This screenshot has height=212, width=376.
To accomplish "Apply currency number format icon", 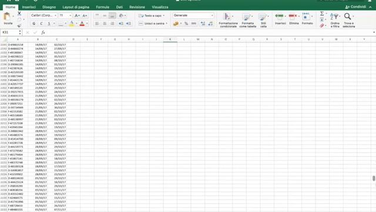I will click(176, 24).
